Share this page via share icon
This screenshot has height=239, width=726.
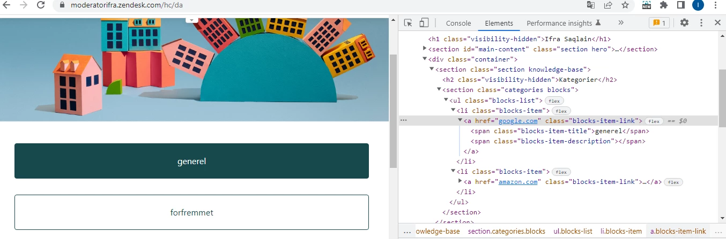click(x=608, y=5)
